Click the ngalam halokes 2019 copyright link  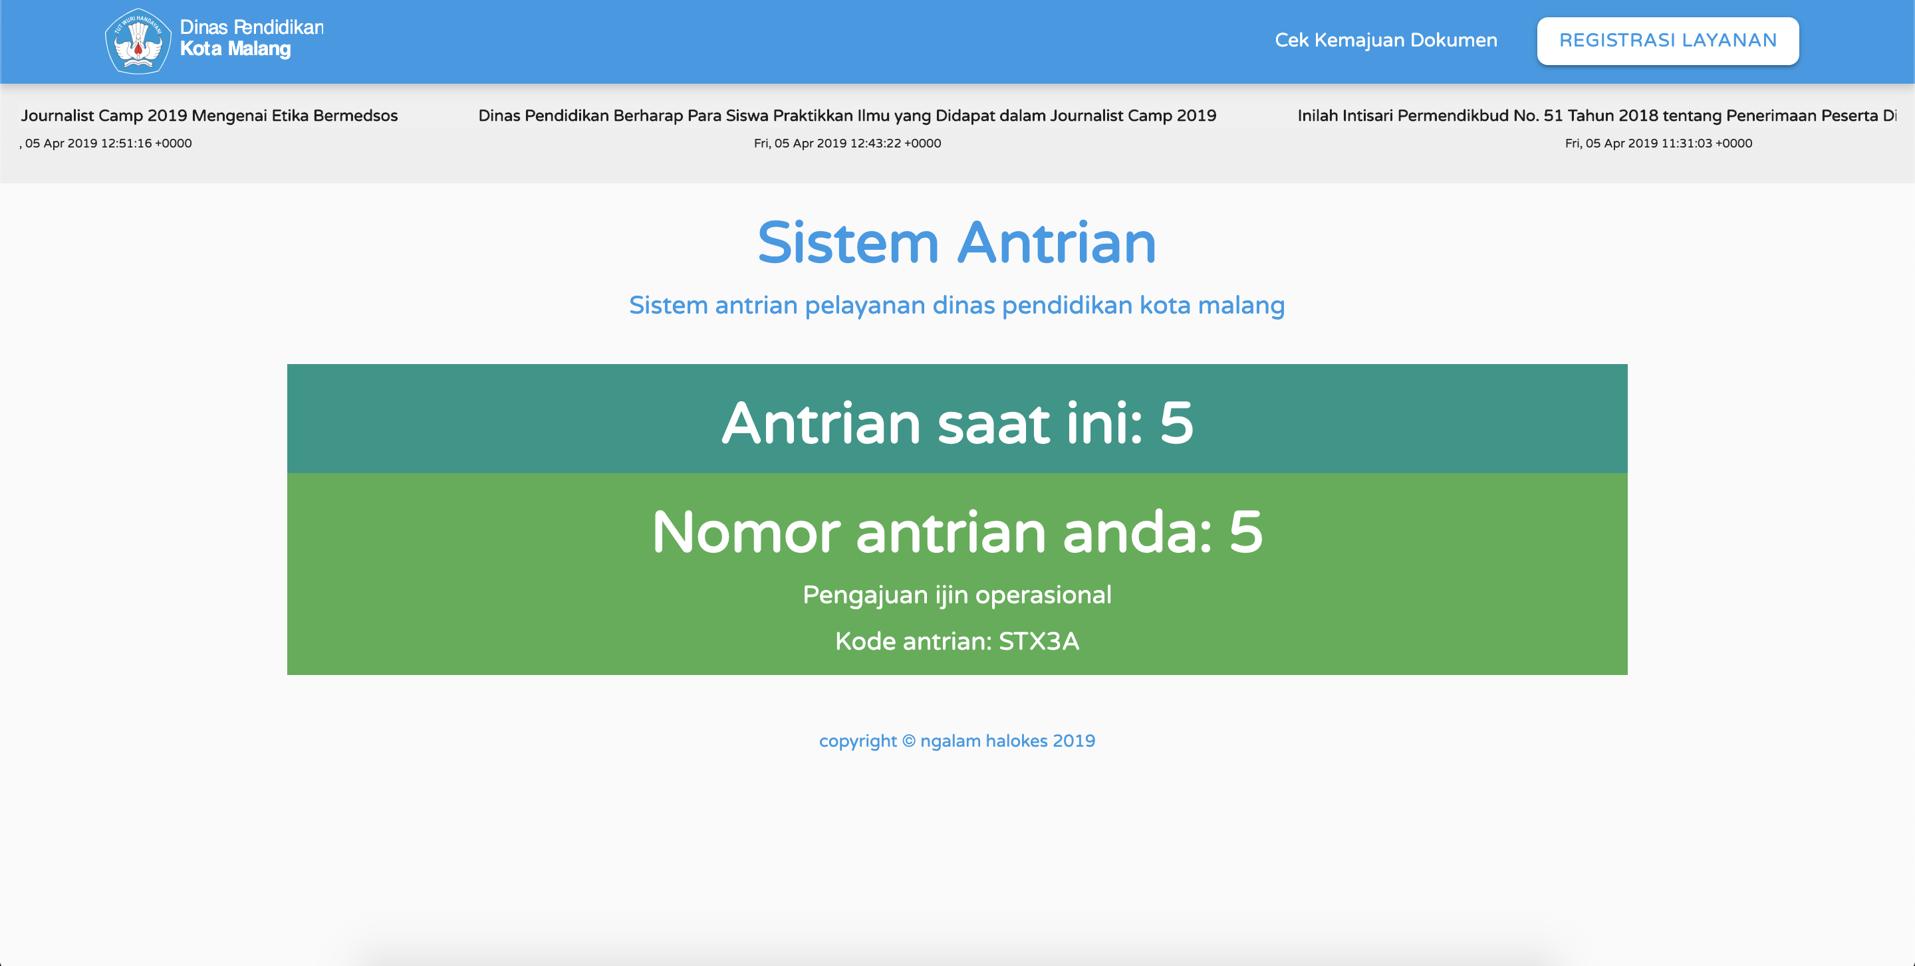(957, 740)
